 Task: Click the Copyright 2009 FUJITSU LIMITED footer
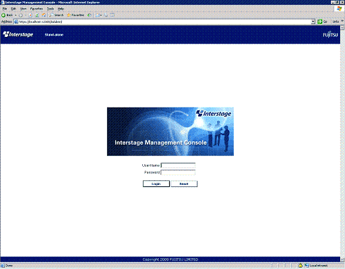click(170, 260)
